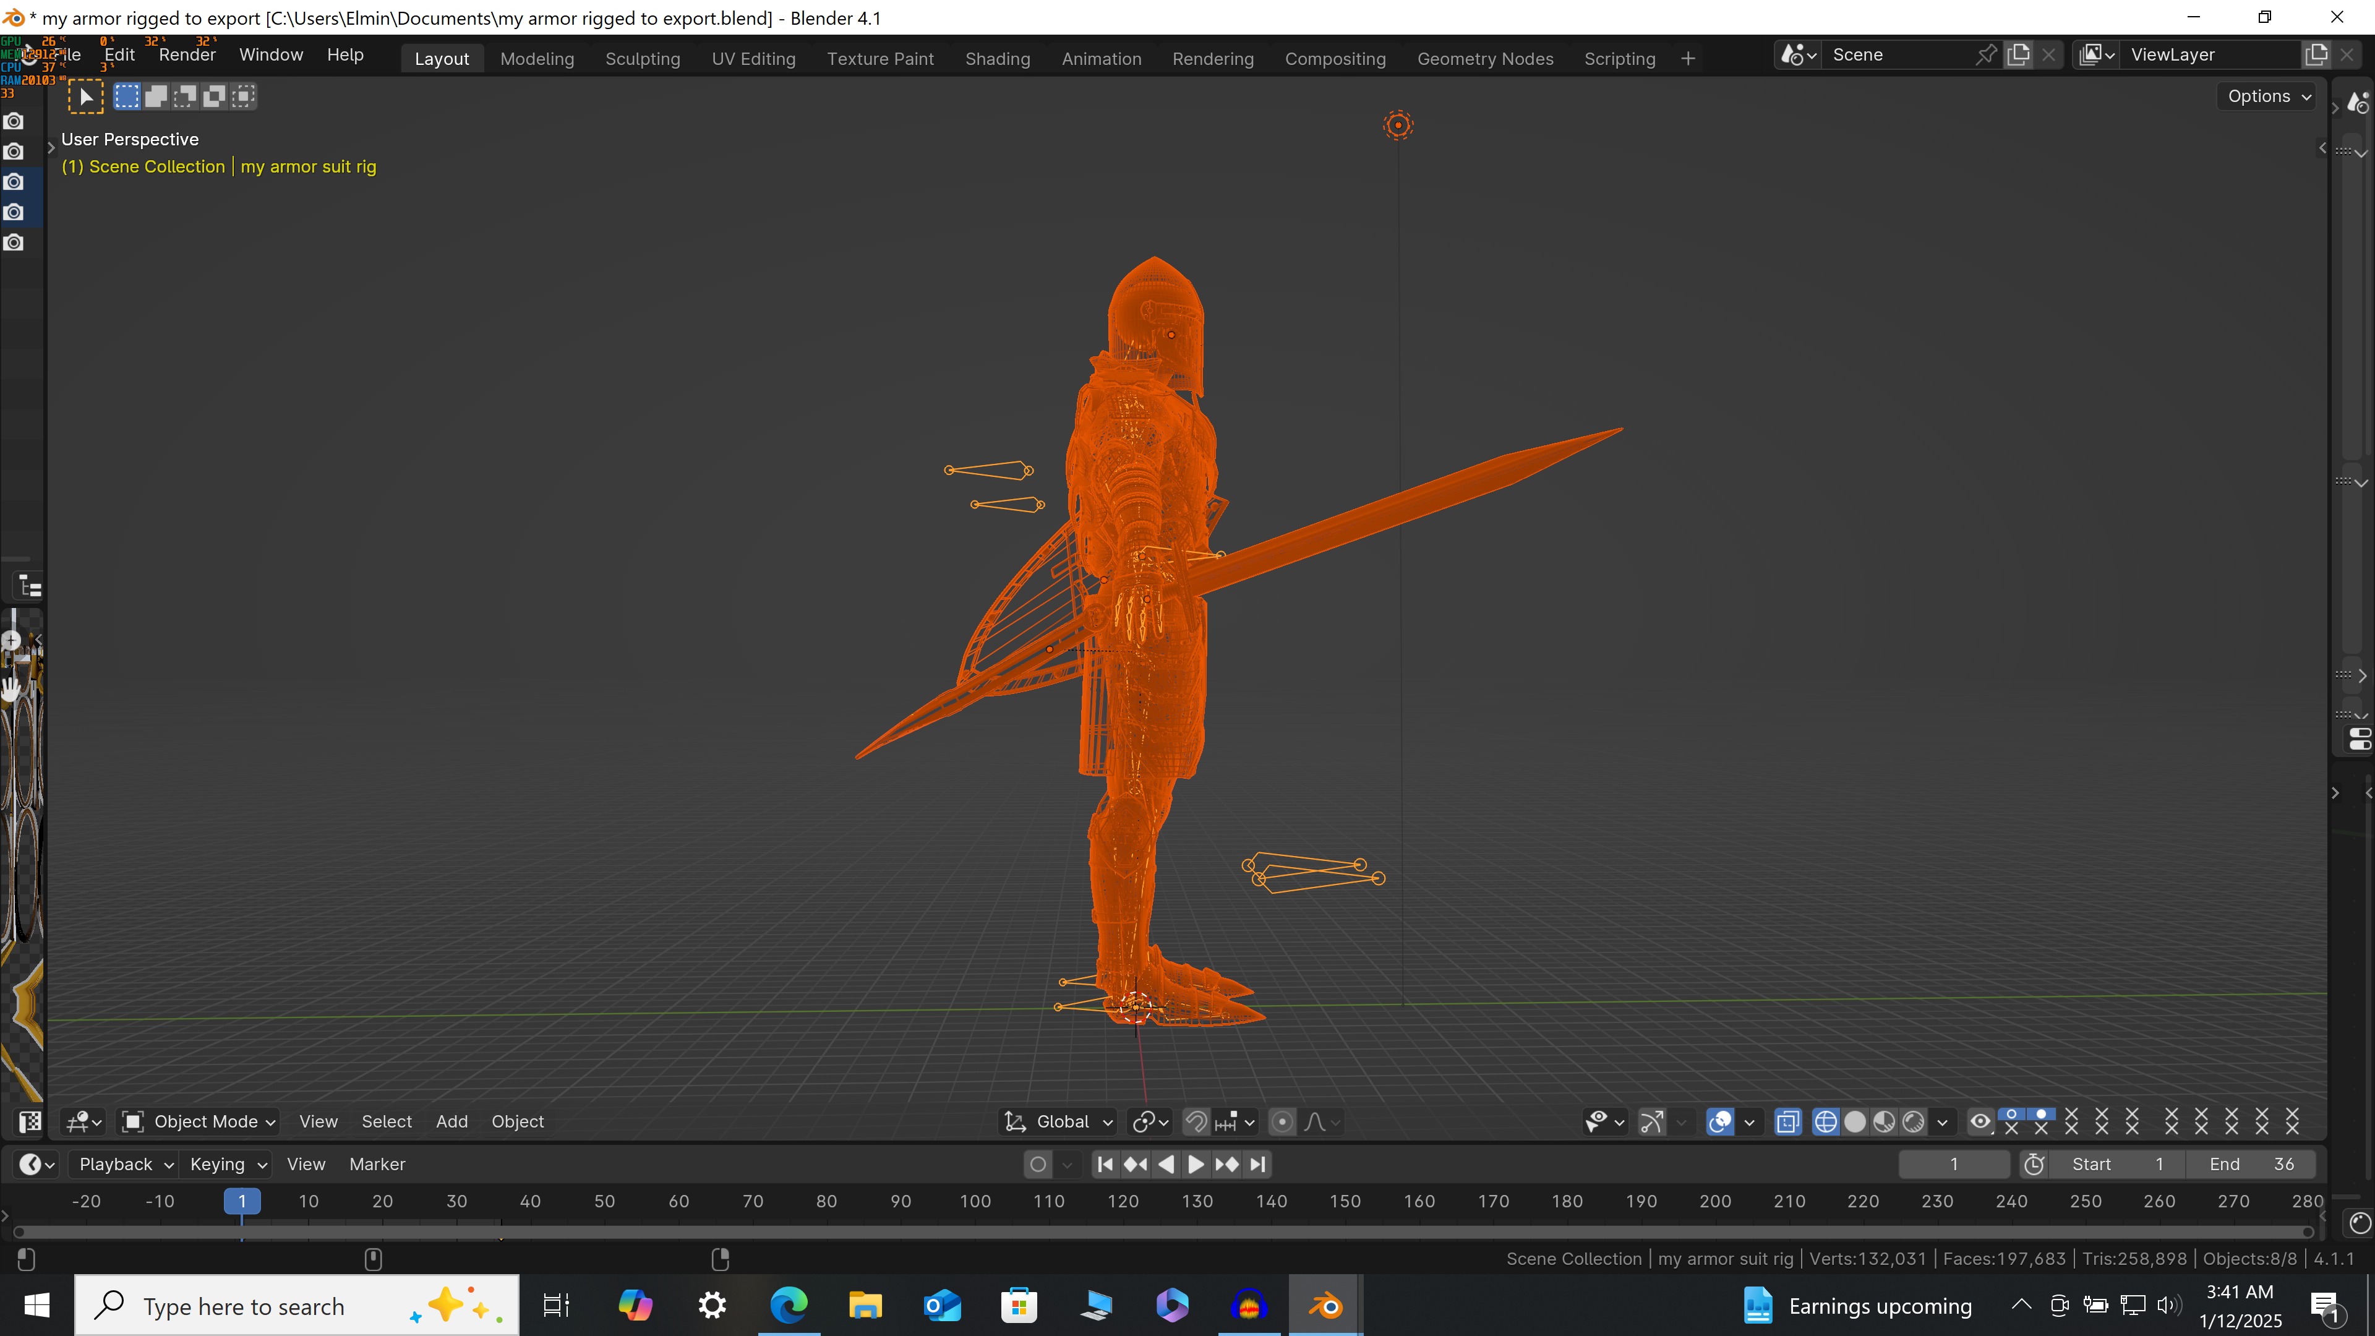Choose the Subtract Selection mode
Viewport: 2375px width, 1336px height.
pos(186,96)
